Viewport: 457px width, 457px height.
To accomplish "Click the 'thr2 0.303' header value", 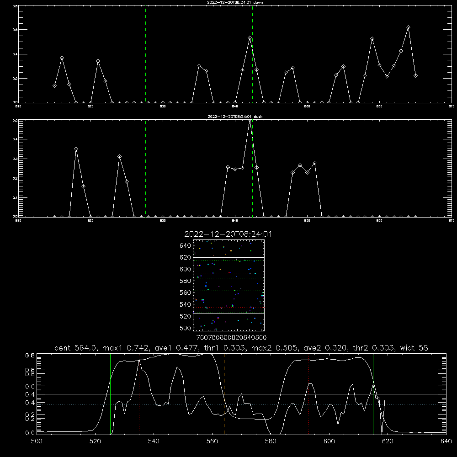I will pos(374,348).
